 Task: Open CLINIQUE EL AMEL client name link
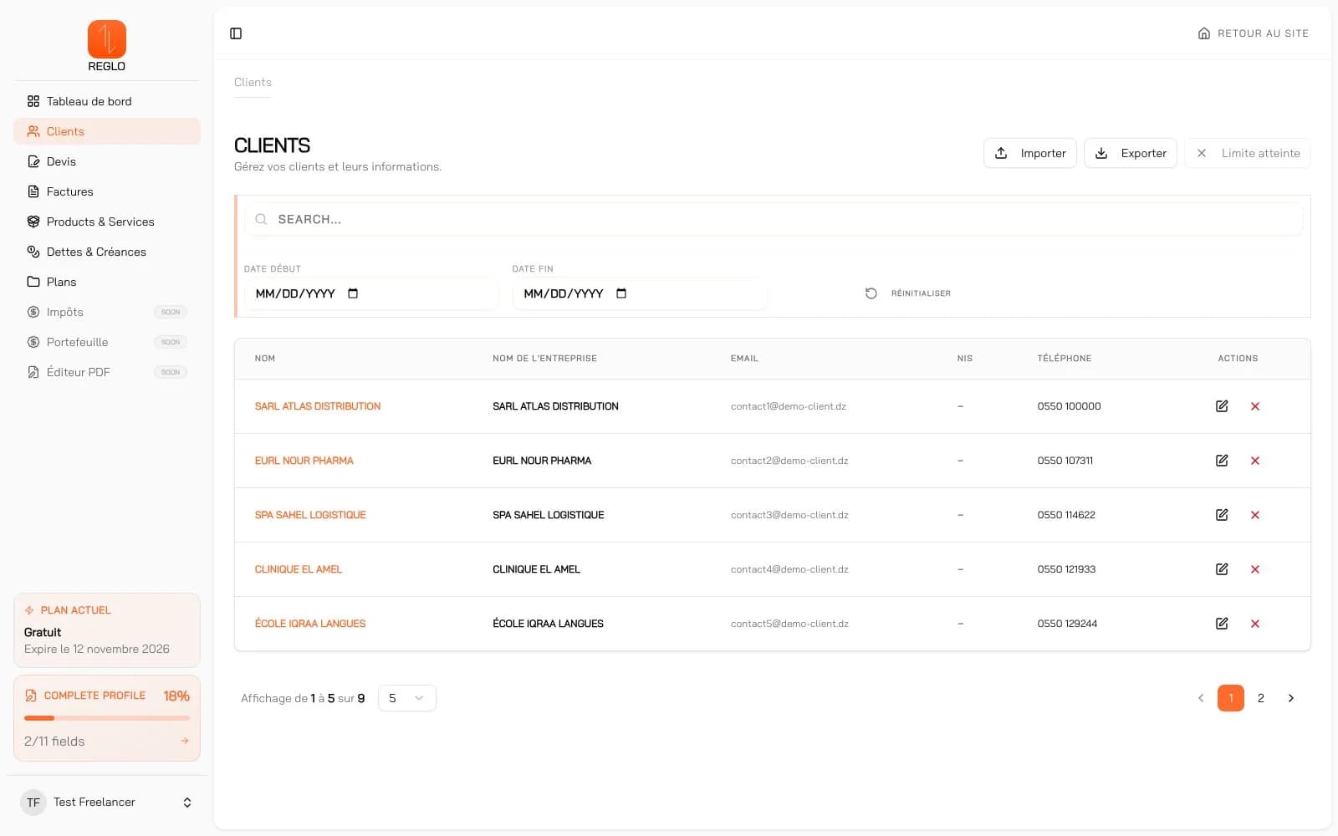coord(299,569)
